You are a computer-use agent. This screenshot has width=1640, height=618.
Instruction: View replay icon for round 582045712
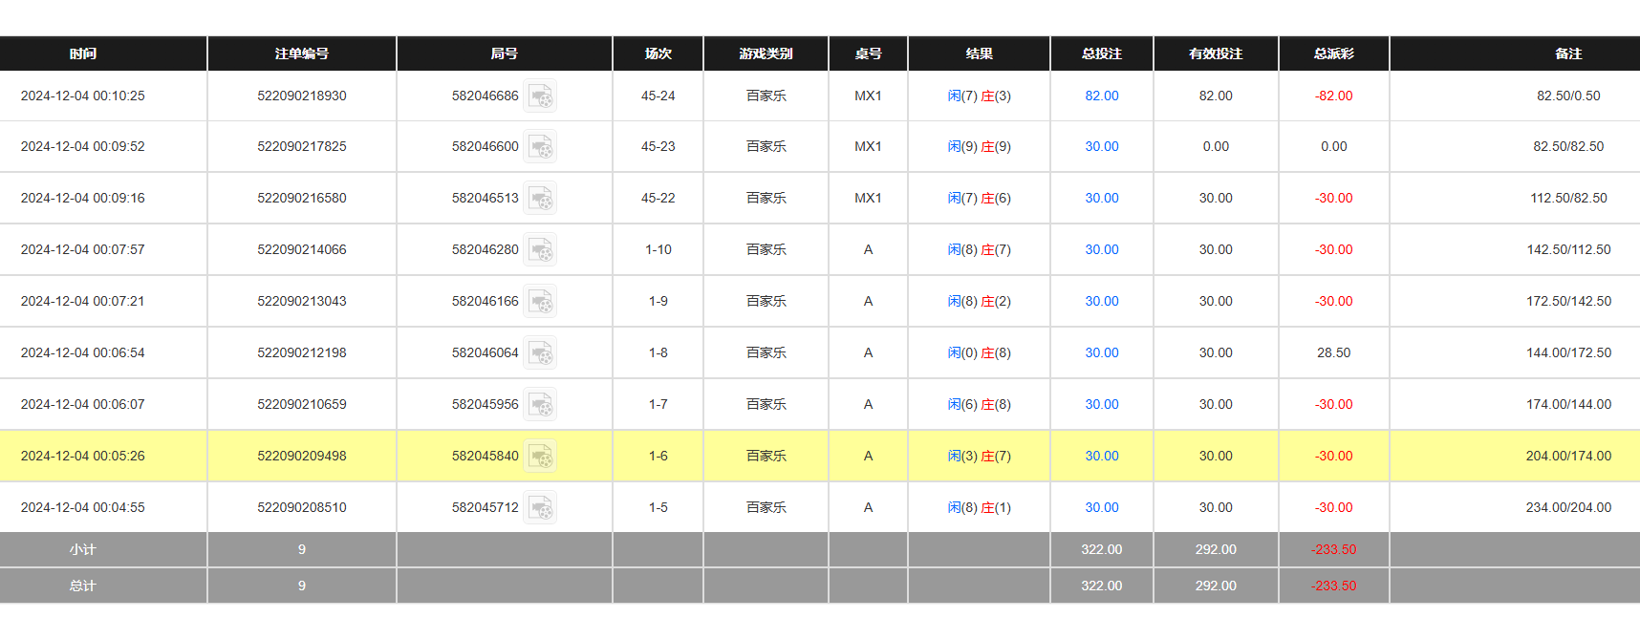(x=540, y=508)
